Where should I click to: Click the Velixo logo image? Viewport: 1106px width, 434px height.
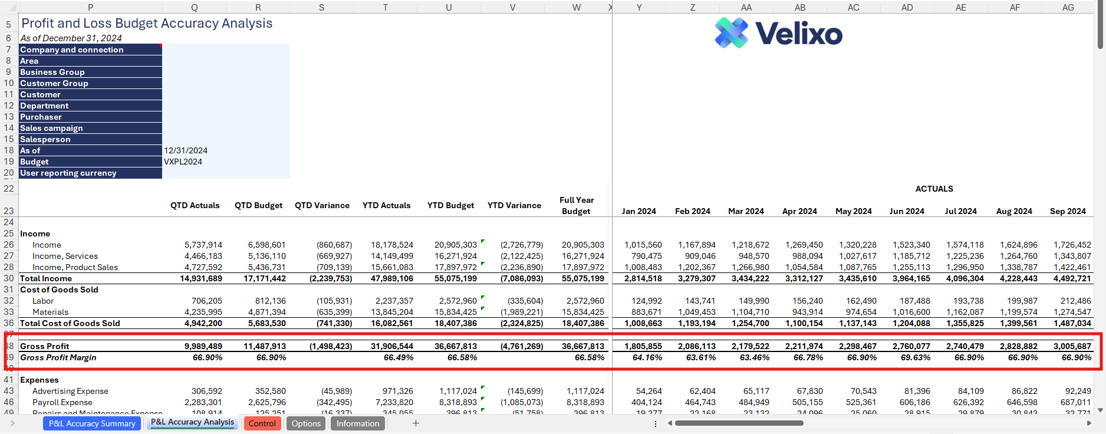(x=778, y=33)
